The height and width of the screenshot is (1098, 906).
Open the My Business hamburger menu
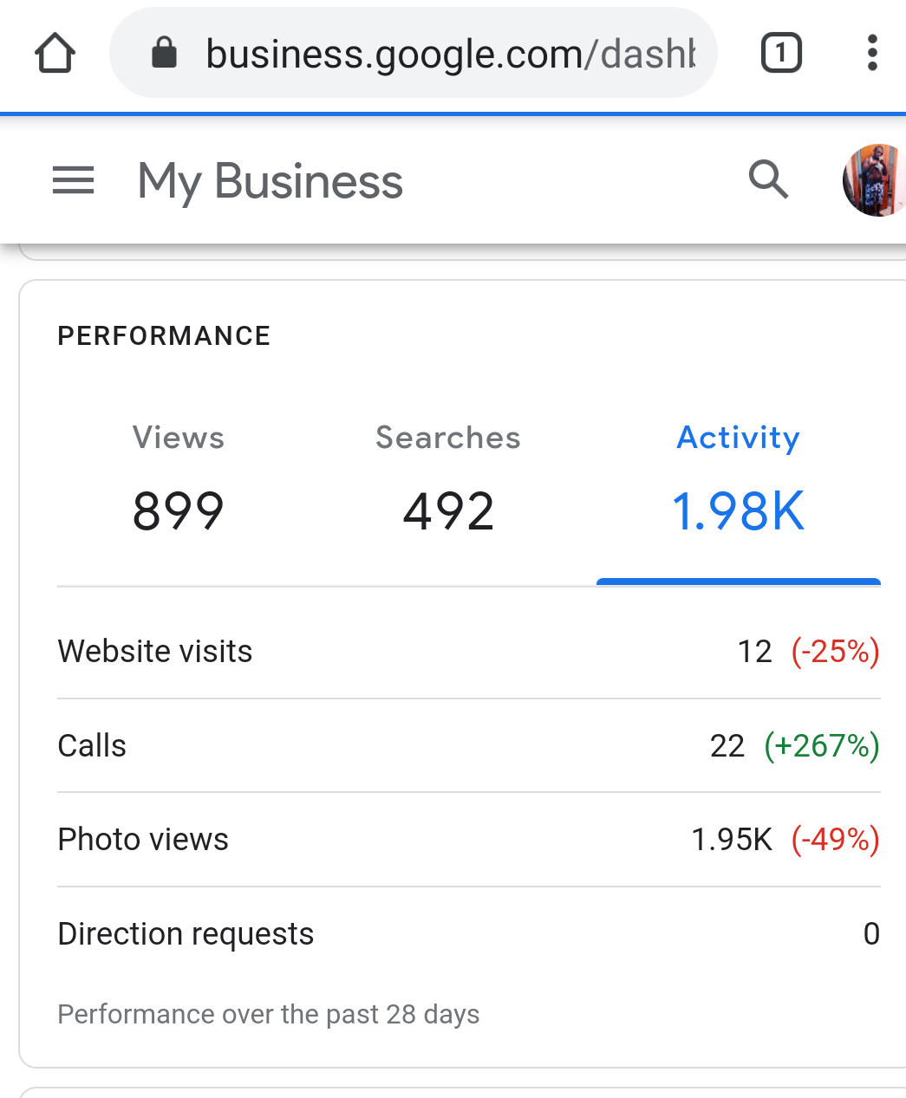point(74,181)
